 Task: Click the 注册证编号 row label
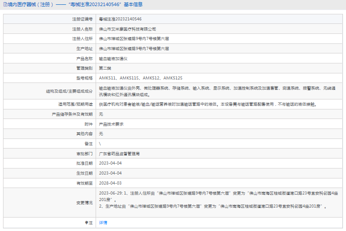click(x=82, y=19)
